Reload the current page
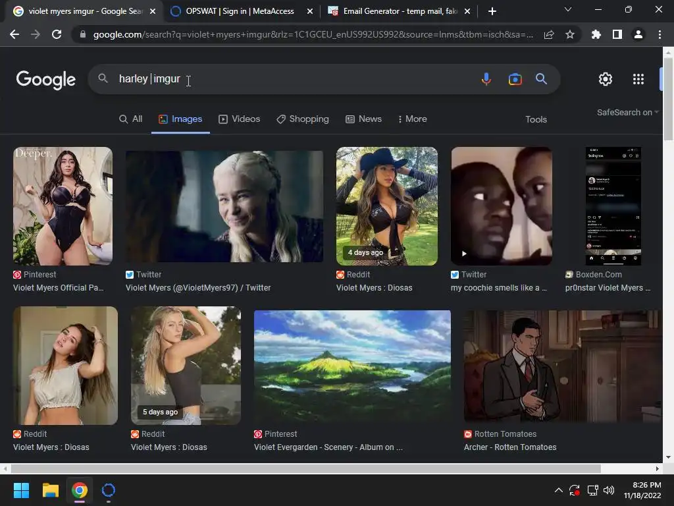Viewport: 674px width, 506px height. click(57, 34)
